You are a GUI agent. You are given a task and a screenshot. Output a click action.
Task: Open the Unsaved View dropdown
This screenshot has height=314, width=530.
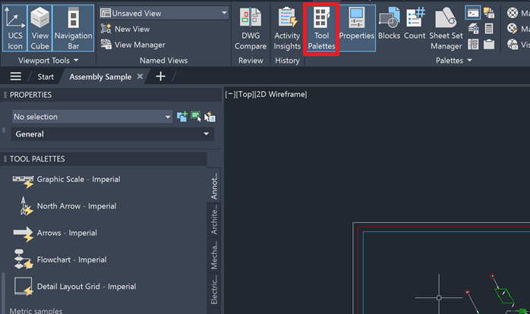click(x=164, y=13)
